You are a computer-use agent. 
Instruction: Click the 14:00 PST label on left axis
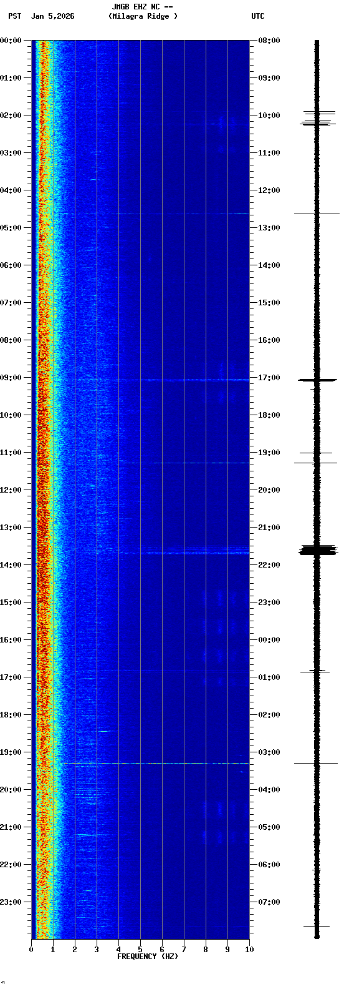[11, 565]
